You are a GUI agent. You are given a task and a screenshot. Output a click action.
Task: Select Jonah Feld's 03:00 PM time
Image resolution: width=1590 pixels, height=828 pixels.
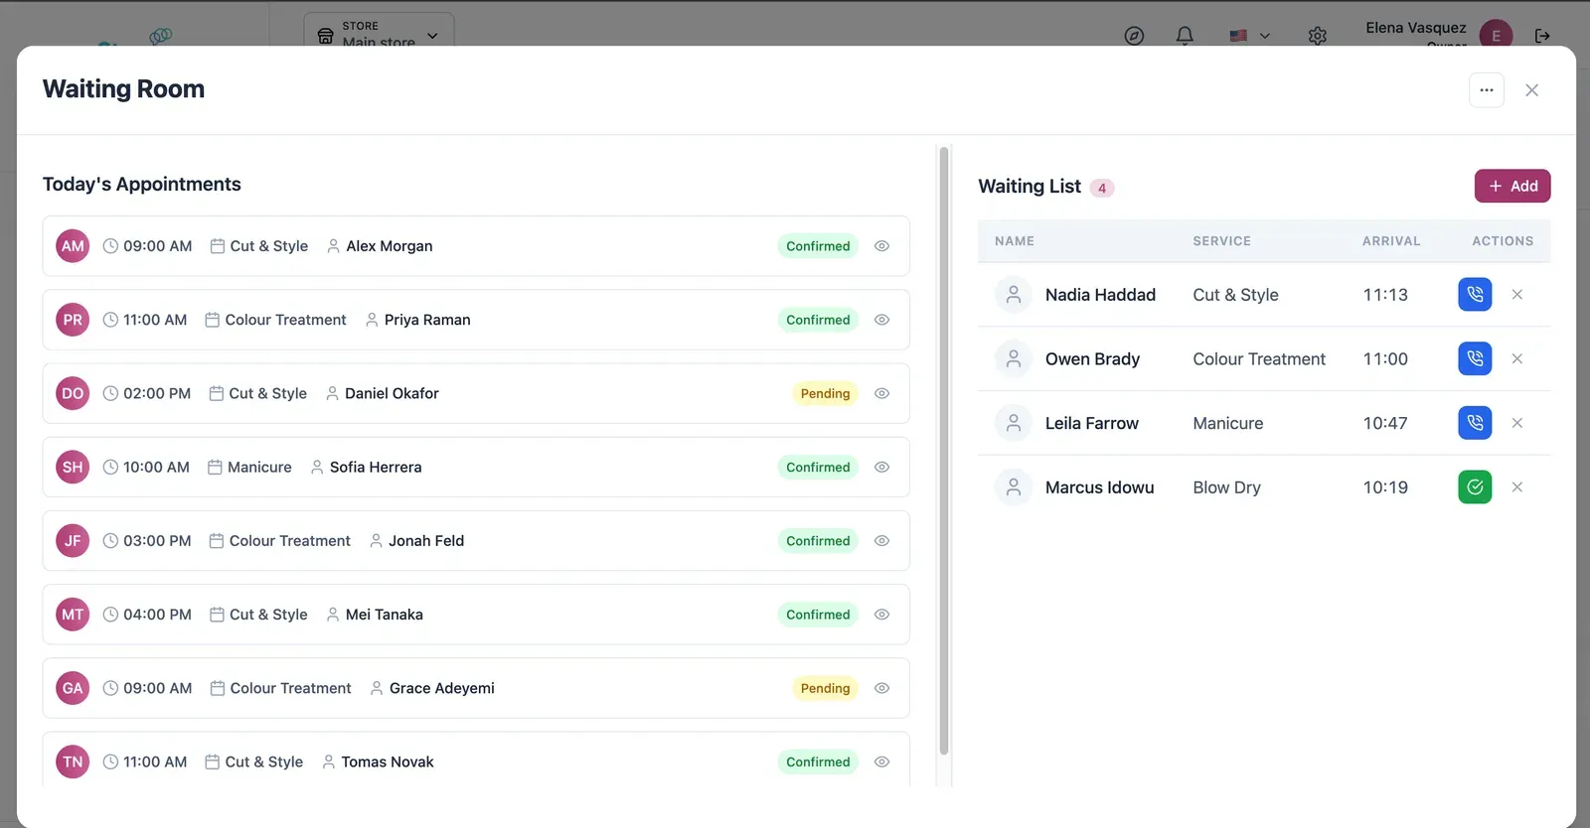point(157,541)
